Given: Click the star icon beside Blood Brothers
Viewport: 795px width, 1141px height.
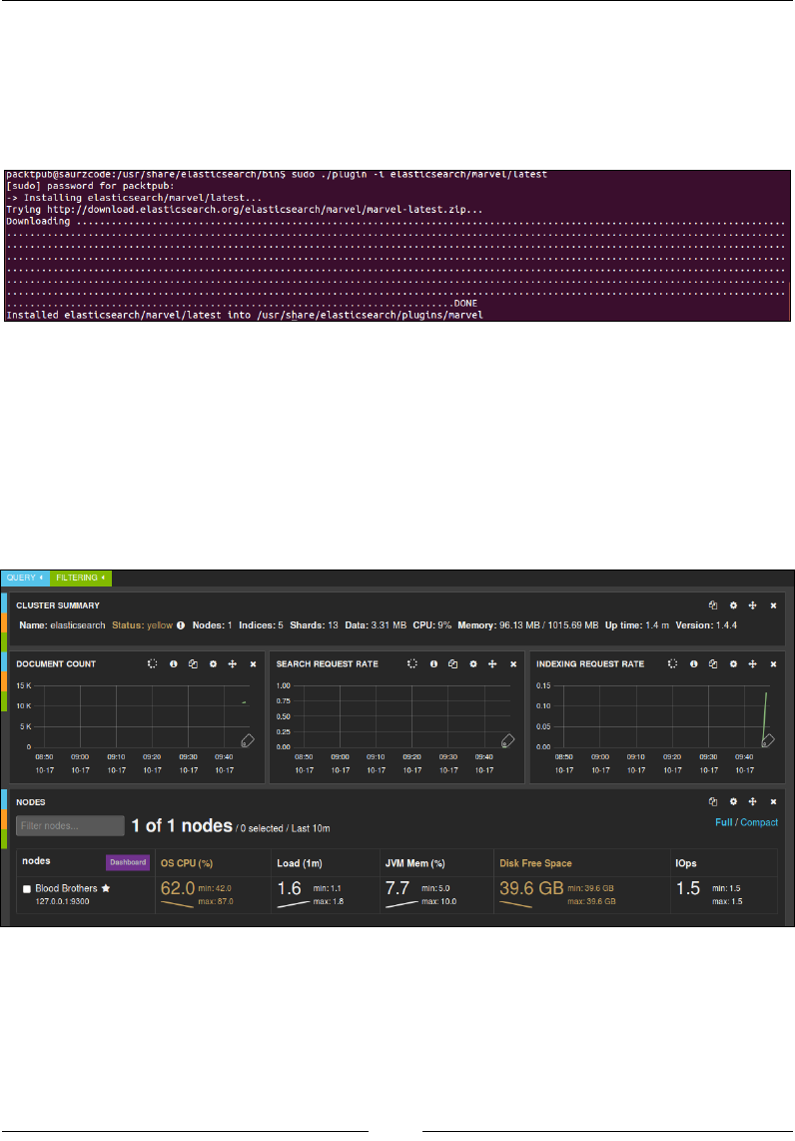Looking at the screenshot, I should (x=106, y=888).
